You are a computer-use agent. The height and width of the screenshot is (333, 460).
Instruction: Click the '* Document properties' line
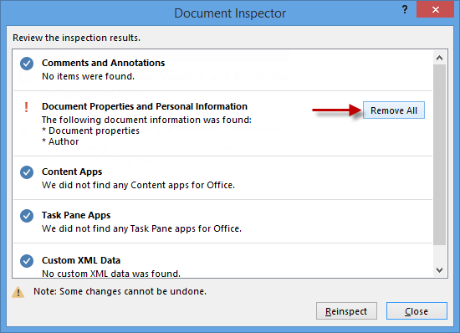point(90,131)
